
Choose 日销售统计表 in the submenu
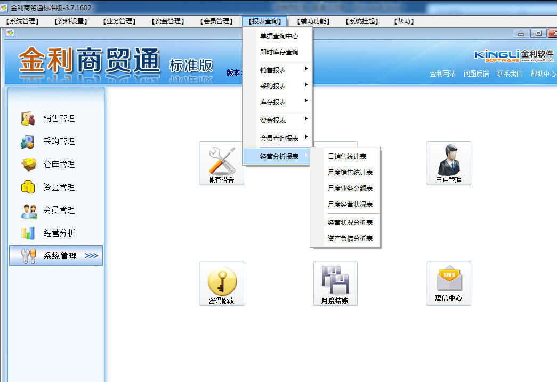pyautogui.click(x=346, y=157)
